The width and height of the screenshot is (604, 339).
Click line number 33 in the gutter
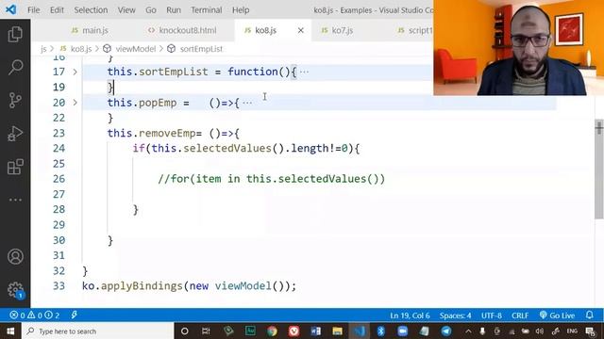[59, 286]
